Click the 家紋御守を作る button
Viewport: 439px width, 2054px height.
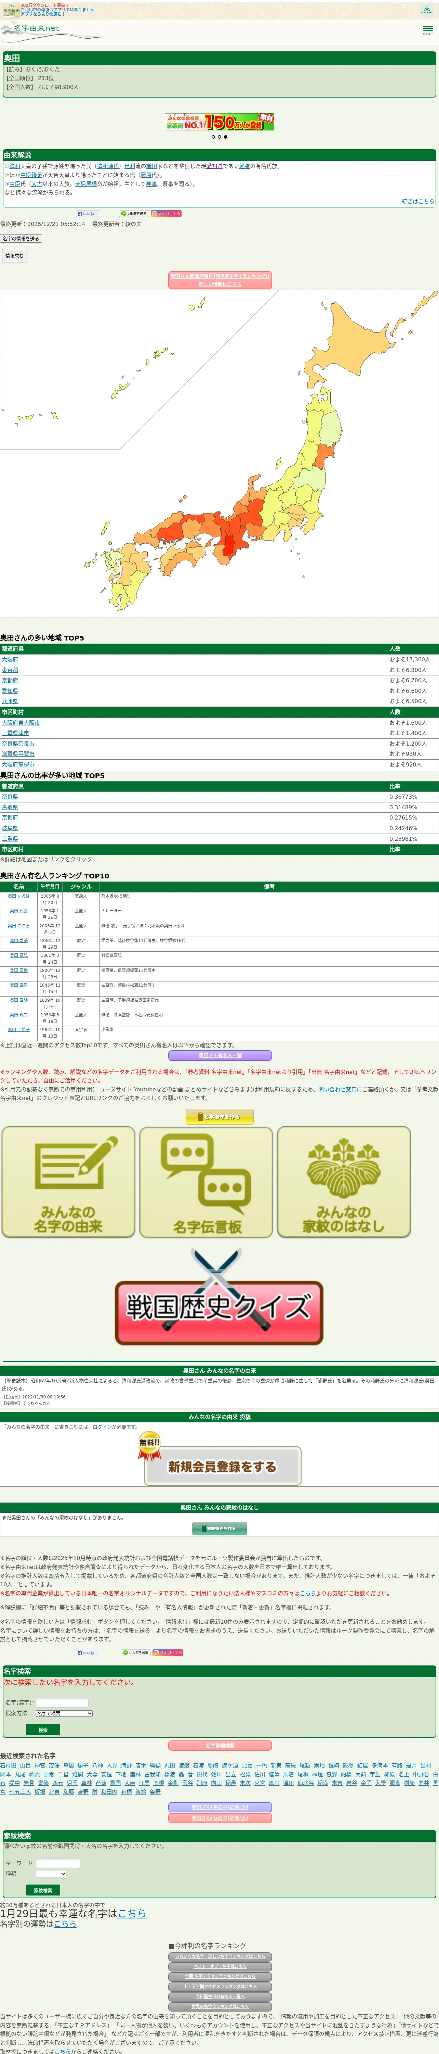coord(219,1529)
